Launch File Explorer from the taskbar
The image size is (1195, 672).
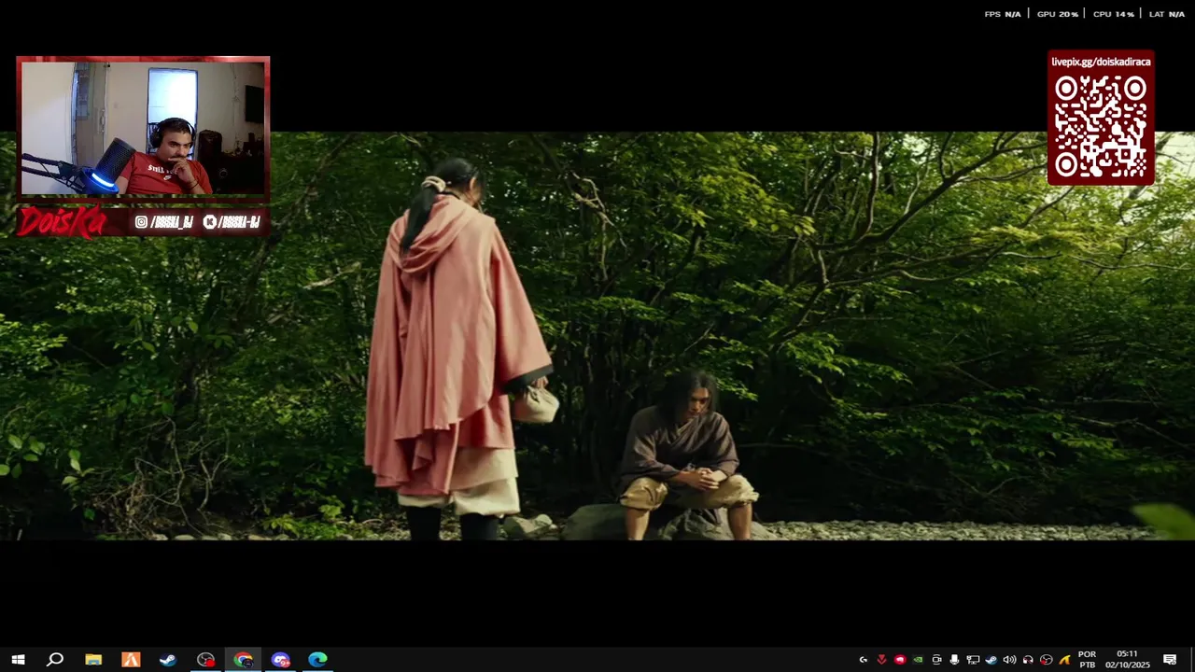93,660
